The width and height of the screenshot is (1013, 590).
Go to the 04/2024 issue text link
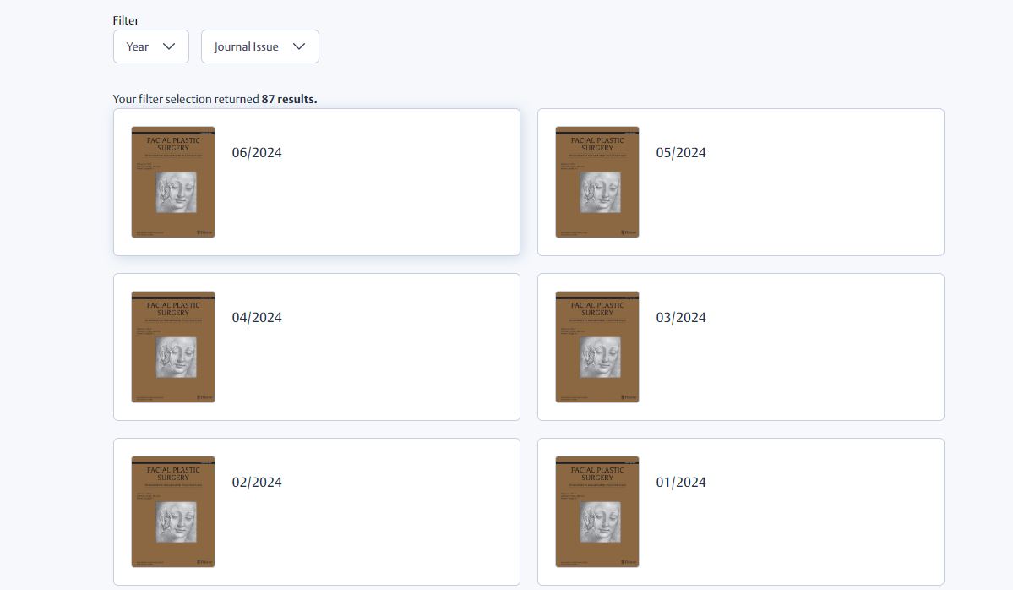[257, 318]
